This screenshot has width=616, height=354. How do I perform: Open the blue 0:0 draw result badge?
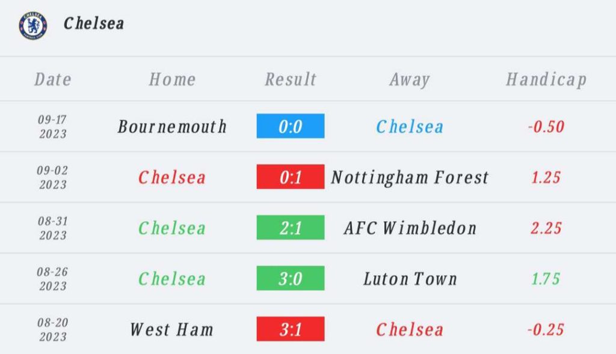click(291, 126)
